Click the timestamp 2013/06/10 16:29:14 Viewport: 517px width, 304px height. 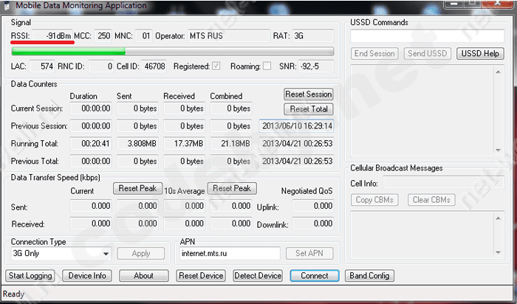point(296,126)
